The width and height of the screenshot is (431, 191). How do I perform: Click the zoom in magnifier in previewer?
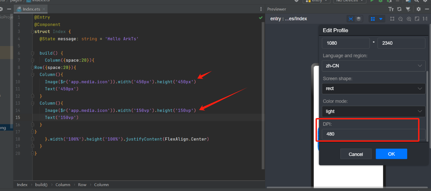coord(409,19)
